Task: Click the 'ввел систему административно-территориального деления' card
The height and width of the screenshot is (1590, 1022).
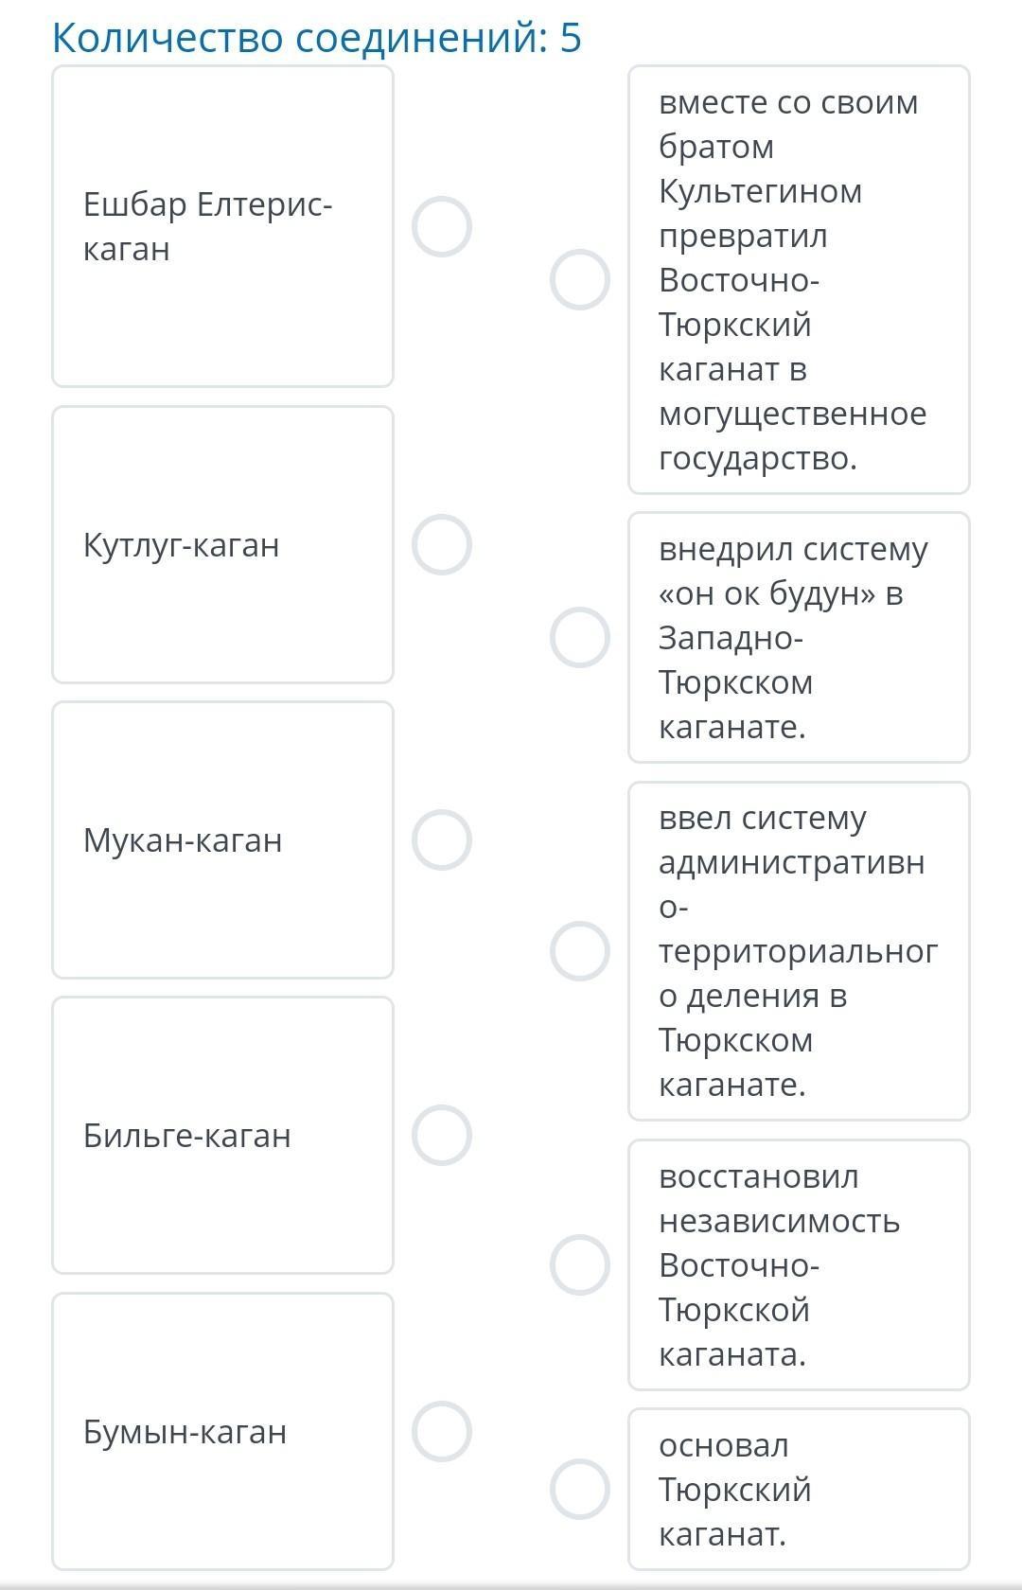Action: click(x=799, y=951)
